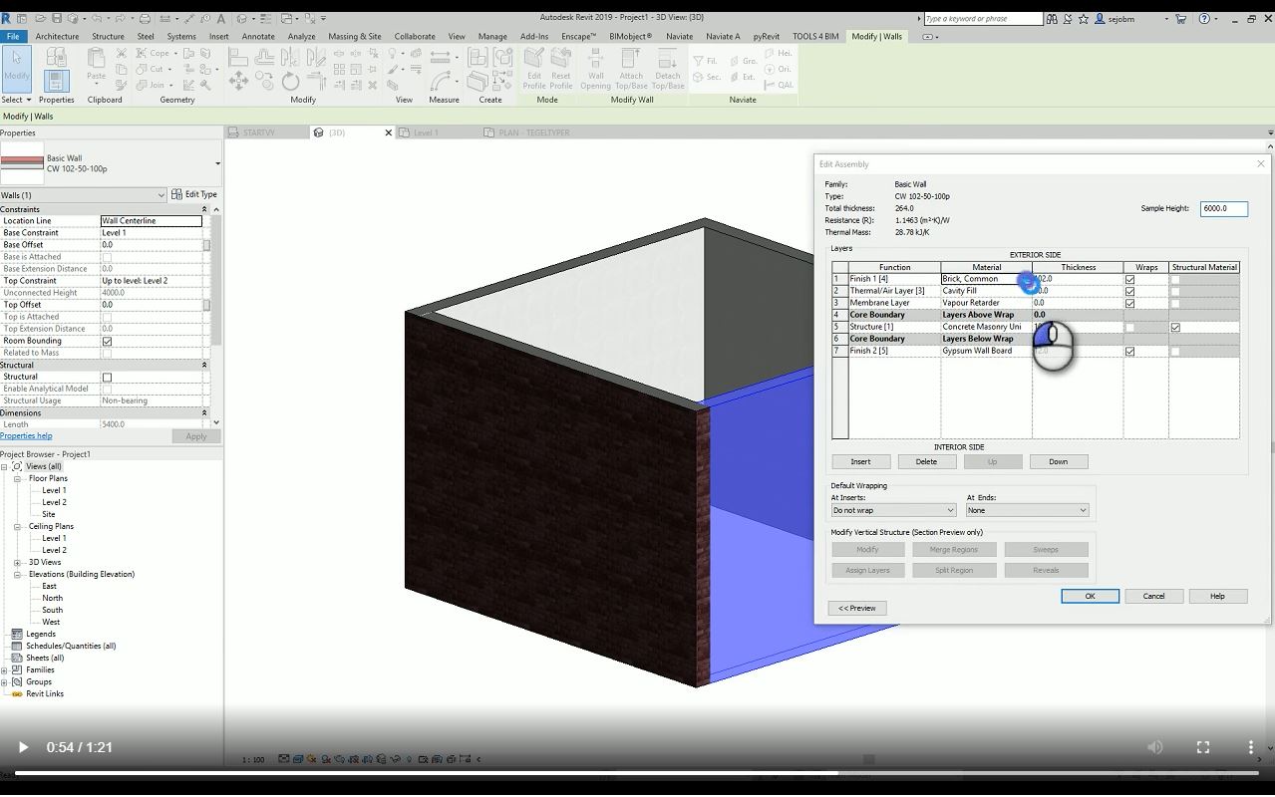
Task: Open the At Ends wrapping dropdown
Action: click(1027, 510)
